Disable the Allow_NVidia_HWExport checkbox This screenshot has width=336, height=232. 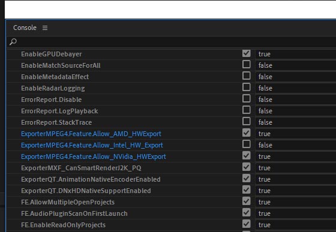(x=246, y=156)
